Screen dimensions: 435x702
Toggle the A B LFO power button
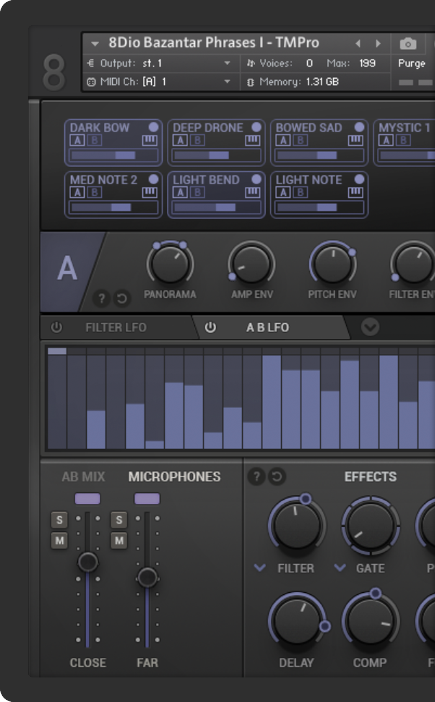click(210, 327)
